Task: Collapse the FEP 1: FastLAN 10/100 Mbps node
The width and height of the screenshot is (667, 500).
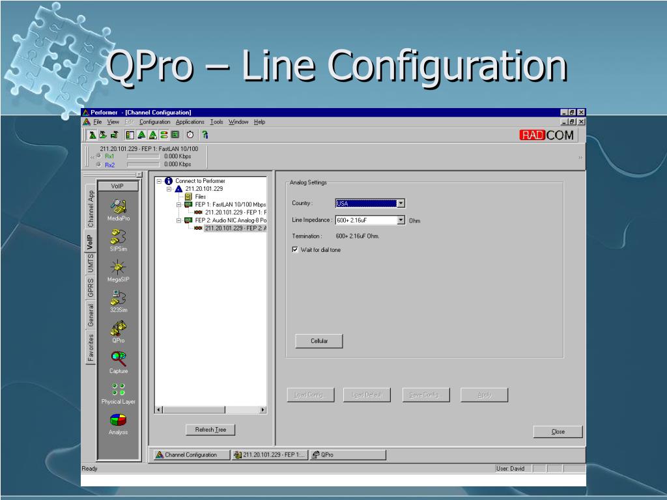Action: pyautogui.click(x=179, y=204)
